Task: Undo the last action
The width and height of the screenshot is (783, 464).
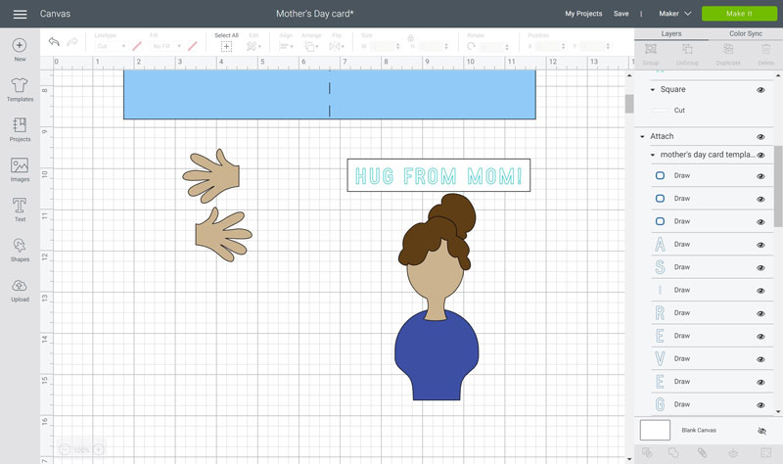Action: coord(54,42)
